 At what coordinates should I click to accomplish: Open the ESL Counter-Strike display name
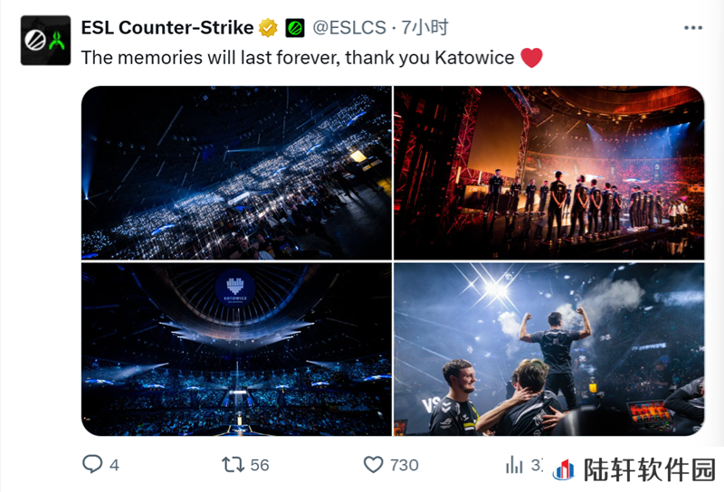167,28
